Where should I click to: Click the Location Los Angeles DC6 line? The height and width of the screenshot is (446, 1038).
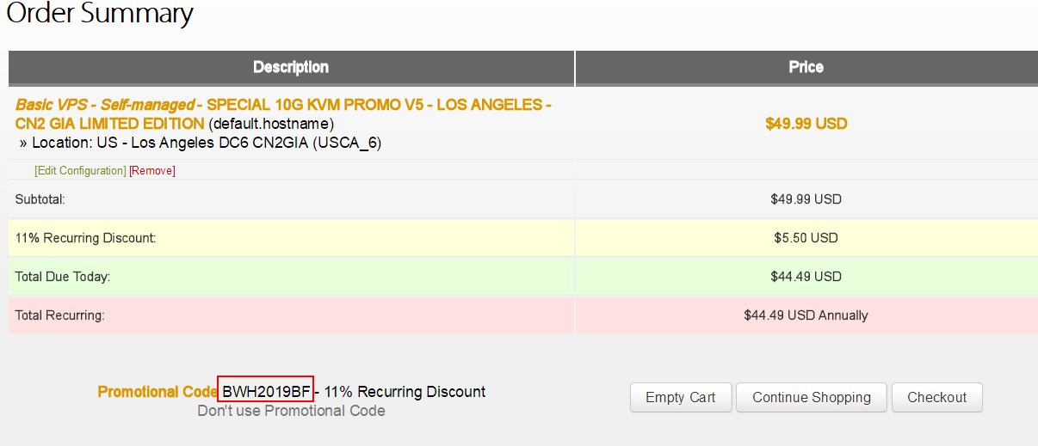[x=200, y=143]
